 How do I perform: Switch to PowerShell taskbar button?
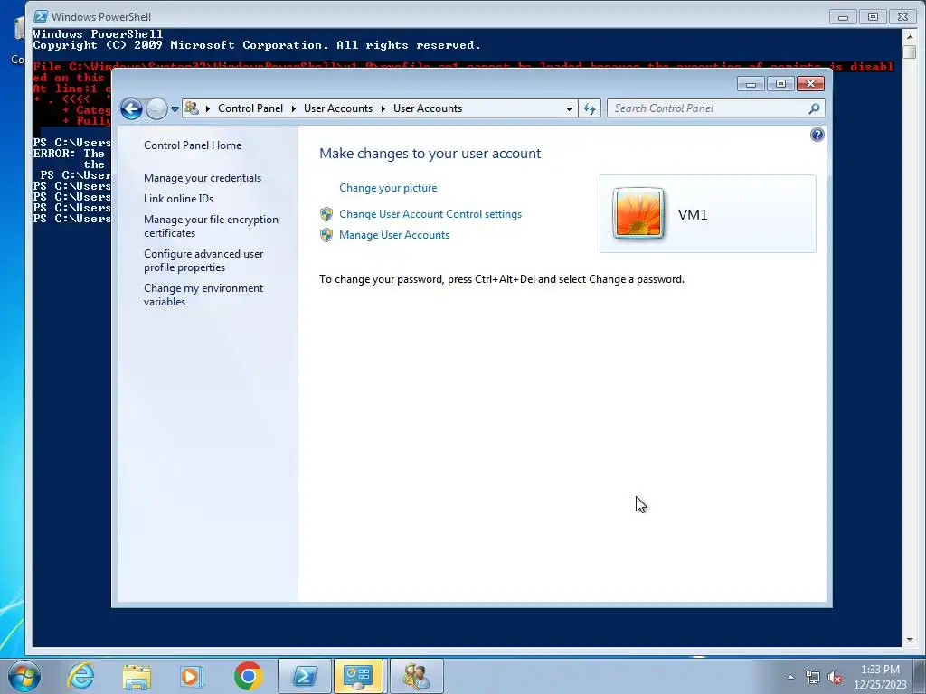point(304,676)
